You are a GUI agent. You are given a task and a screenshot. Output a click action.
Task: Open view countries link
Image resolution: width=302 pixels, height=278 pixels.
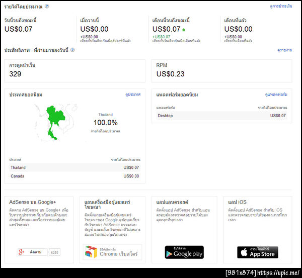click(x=133, y=95)
